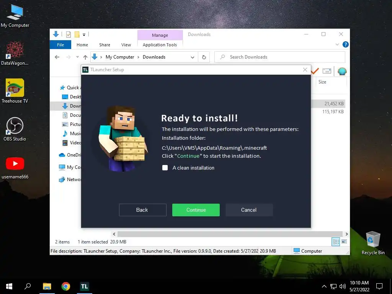Click the 21,452 KB file size cell

coord(334,103)
